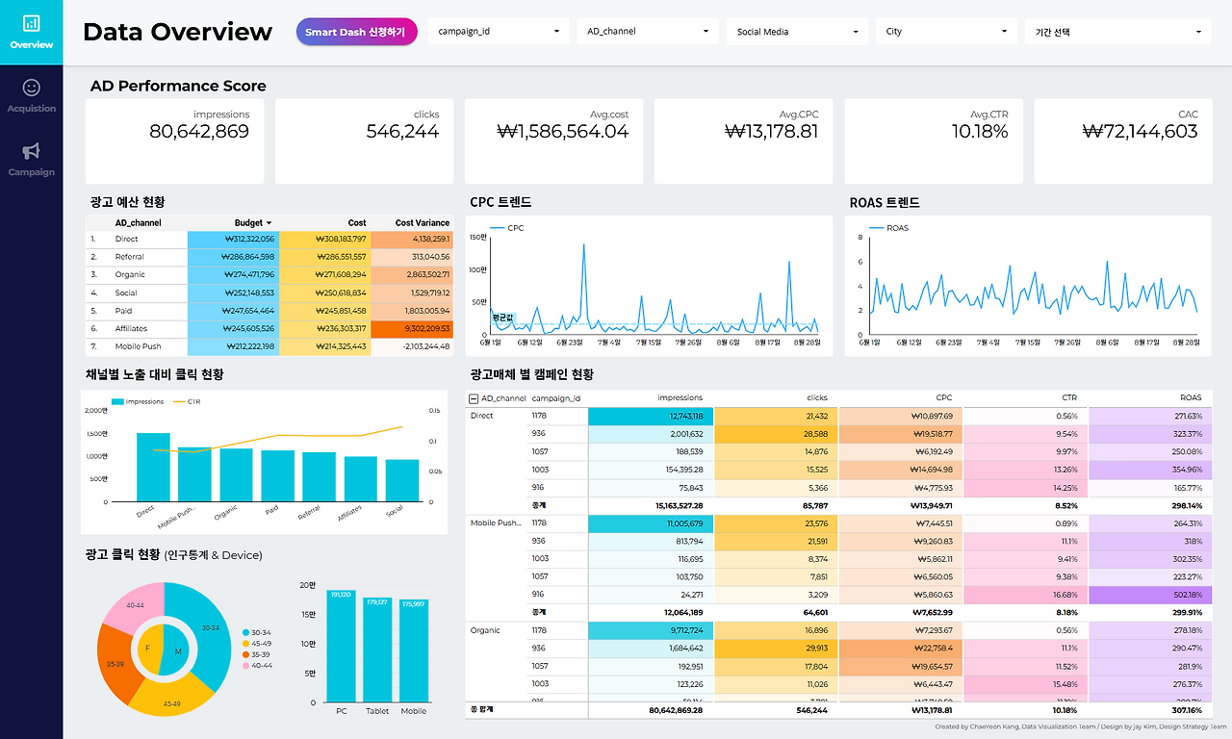Viewport: 1232px width, 739px height.
Task: Open the 기간 선택 date range selector
Action: 1117,32
